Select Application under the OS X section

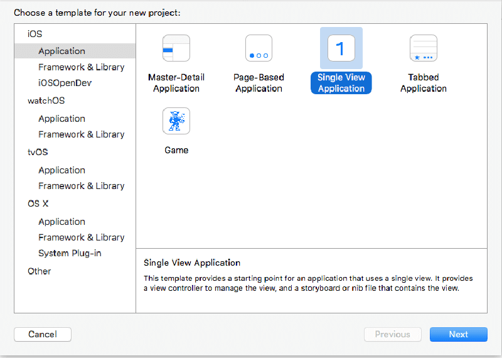click(x=61, y=222)
